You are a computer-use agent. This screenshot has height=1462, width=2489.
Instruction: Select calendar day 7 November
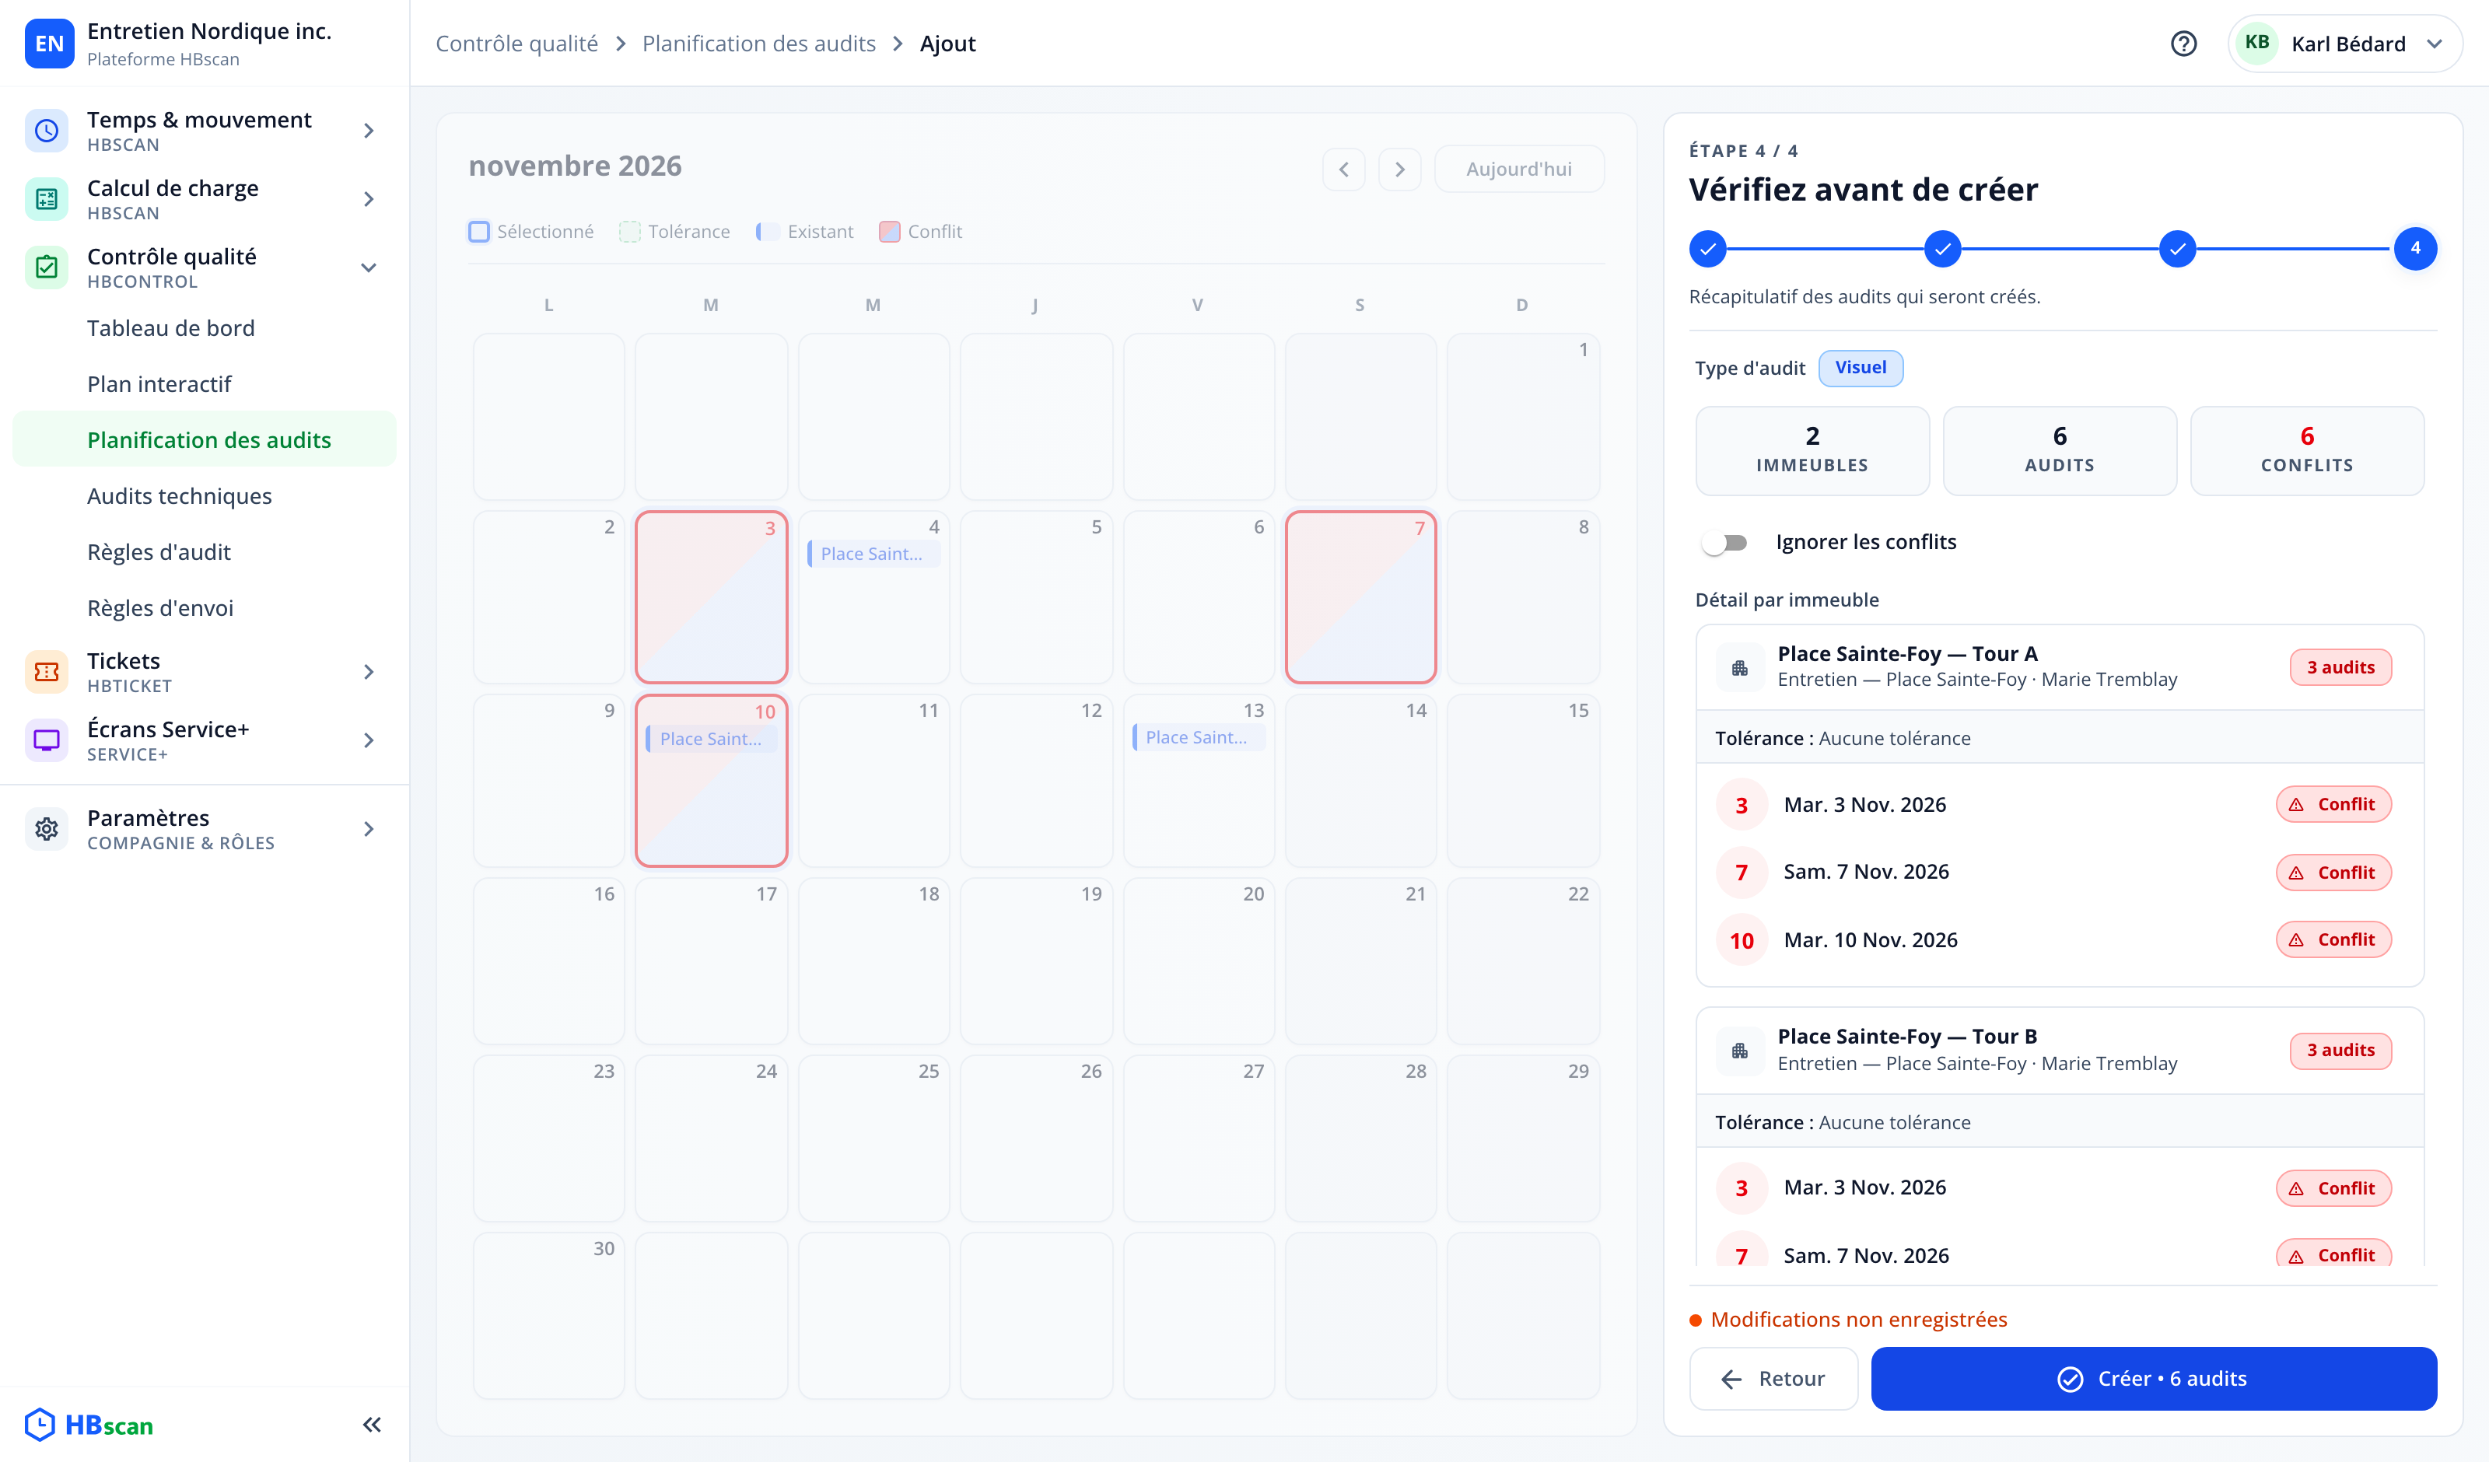[1360, 596]
